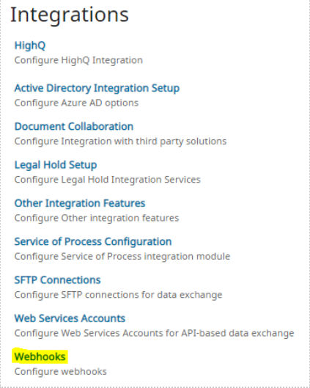
Task: Open Legal Hold Setup
Action: tap(56, 165)
